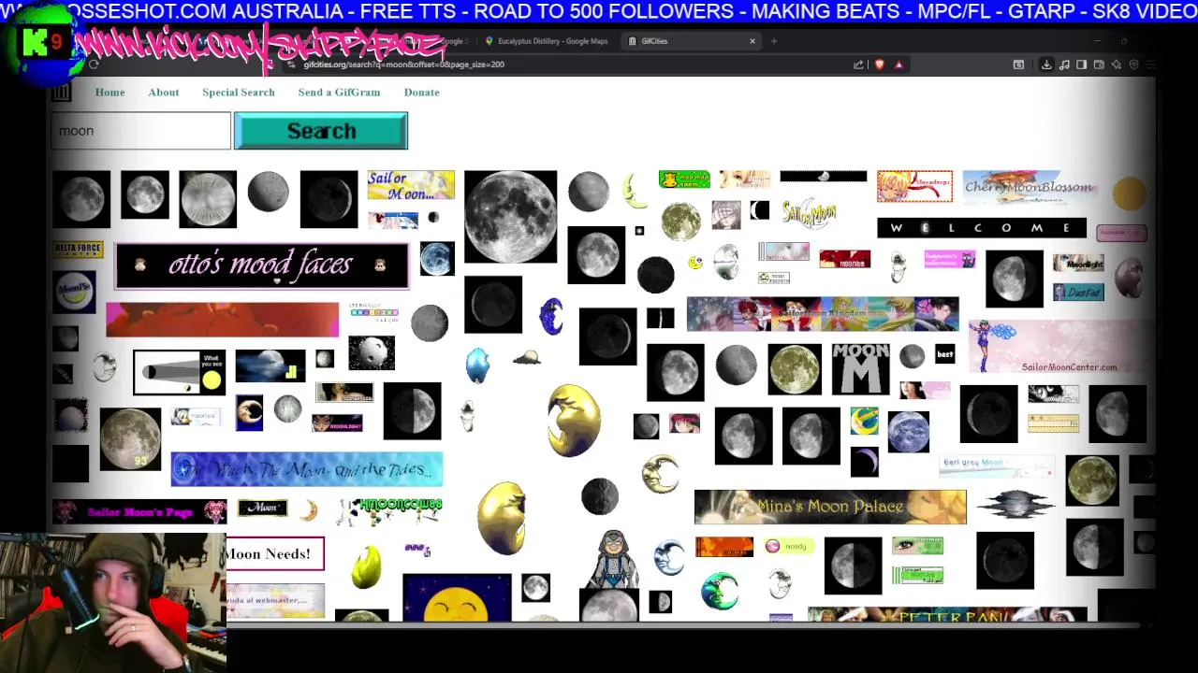This screenshot has height=673, width=1198.
Task: Open the Leo AI sparkle icon
Action: coord(1117,64)
